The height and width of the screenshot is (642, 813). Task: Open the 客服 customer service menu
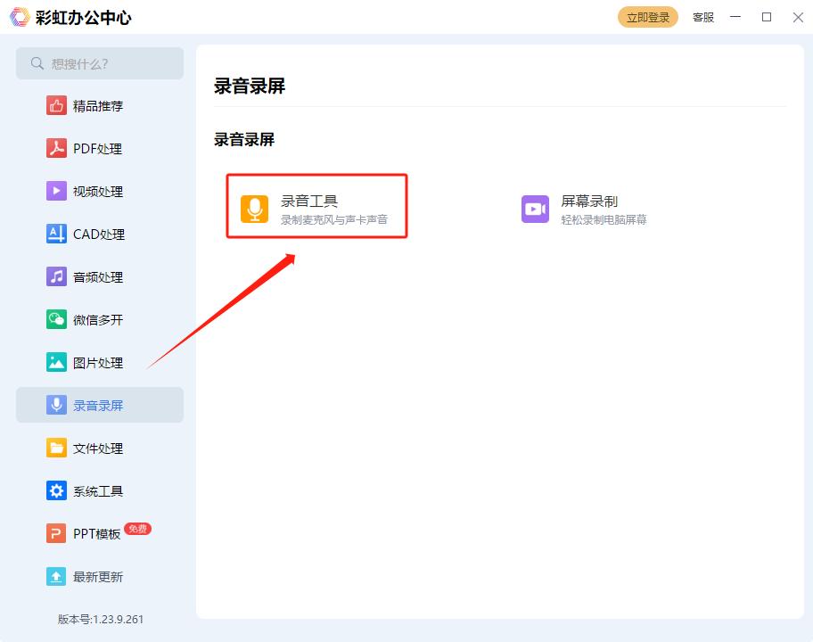(x=702, y=17)
